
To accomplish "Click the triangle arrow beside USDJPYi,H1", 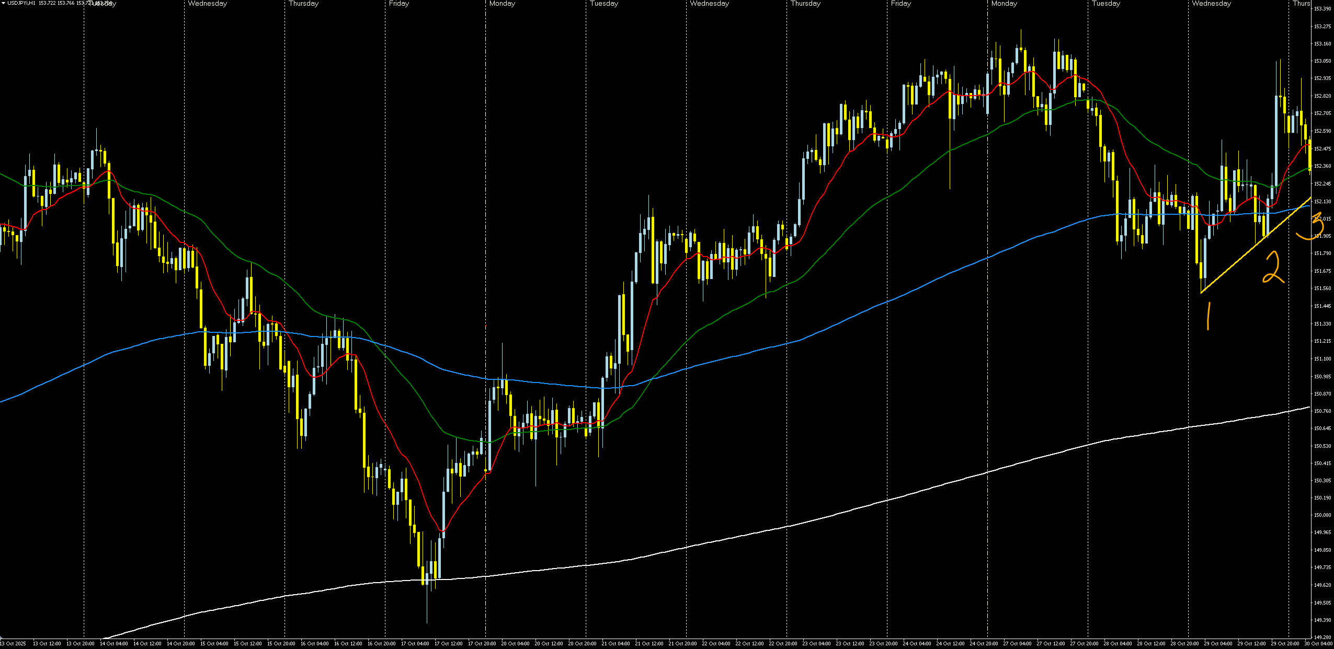I will [3, 3].
